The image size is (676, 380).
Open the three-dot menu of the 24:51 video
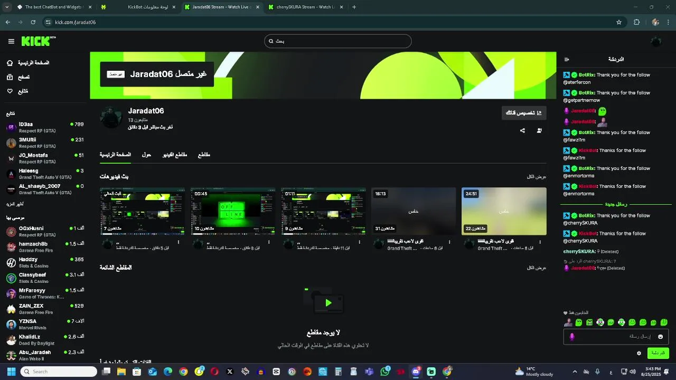(x=540, y=242)
